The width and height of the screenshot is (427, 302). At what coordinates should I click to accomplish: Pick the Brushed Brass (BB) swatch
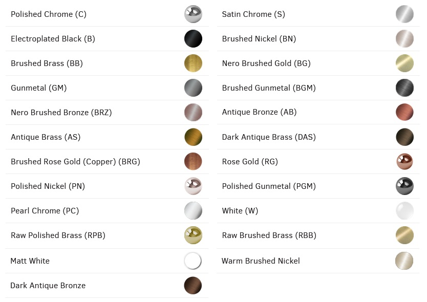193,63
